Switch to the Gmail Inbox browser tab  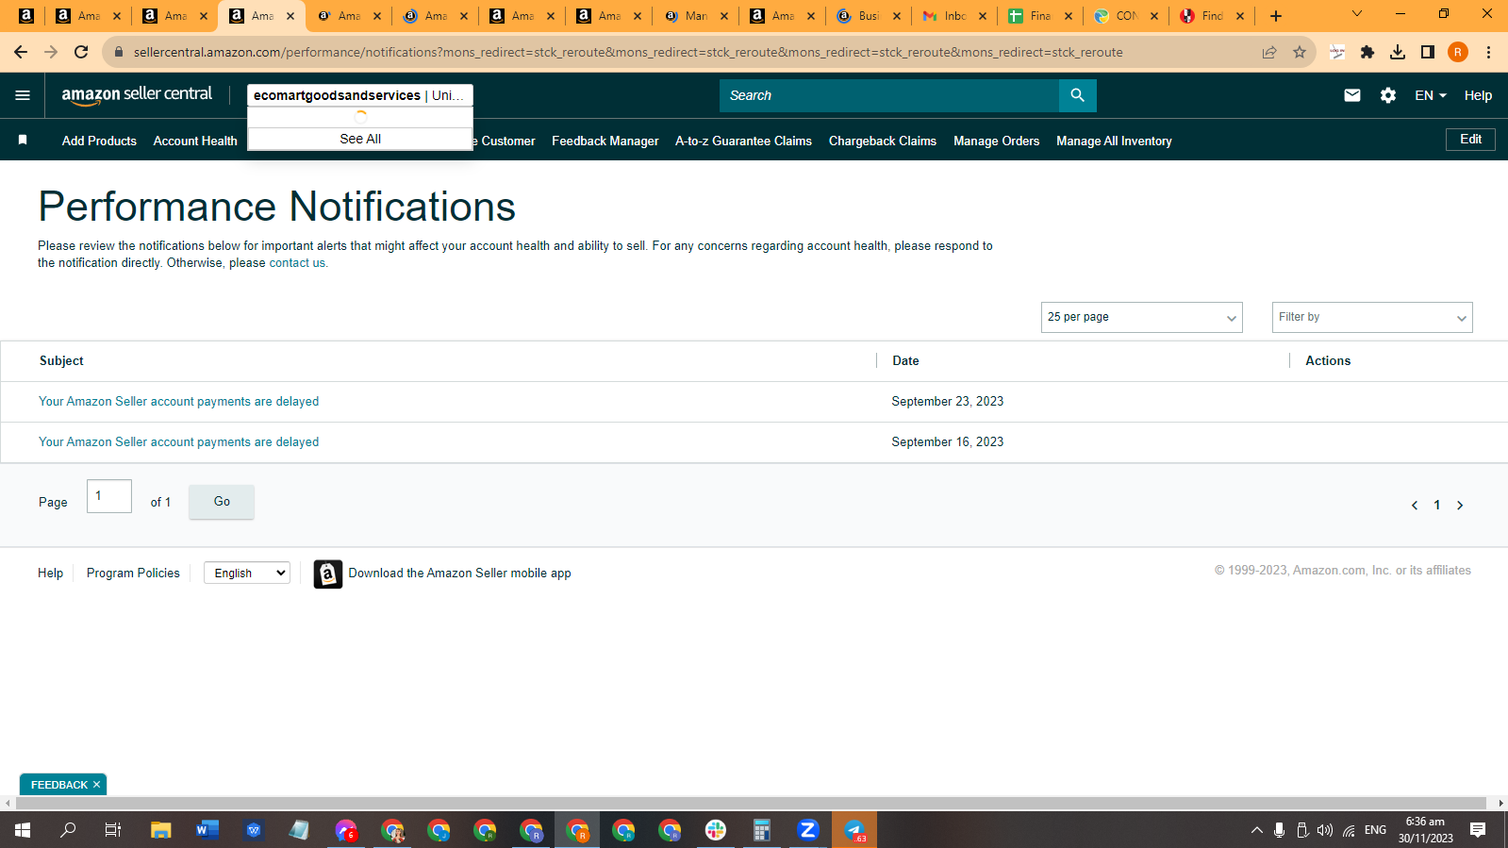point(954,16)
